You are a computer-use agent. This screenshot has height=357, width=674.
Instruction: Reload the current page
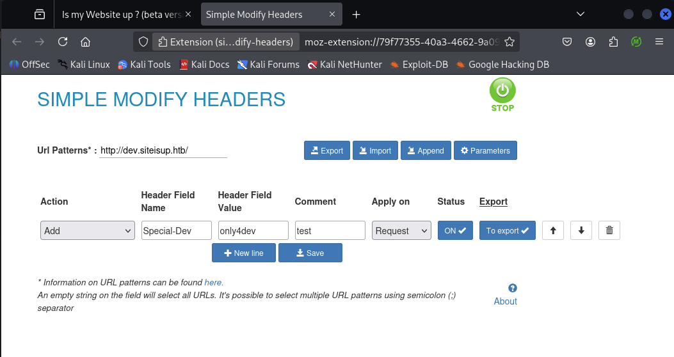tap(63, 42)
